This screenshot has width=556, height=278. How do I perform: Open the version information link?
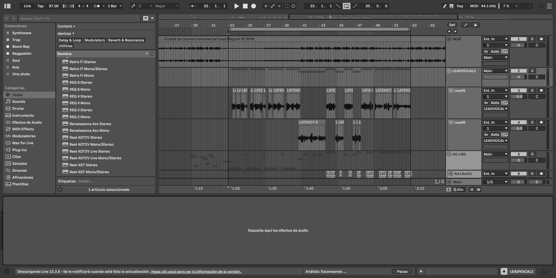pyautogui.click(x=196, y=272)
